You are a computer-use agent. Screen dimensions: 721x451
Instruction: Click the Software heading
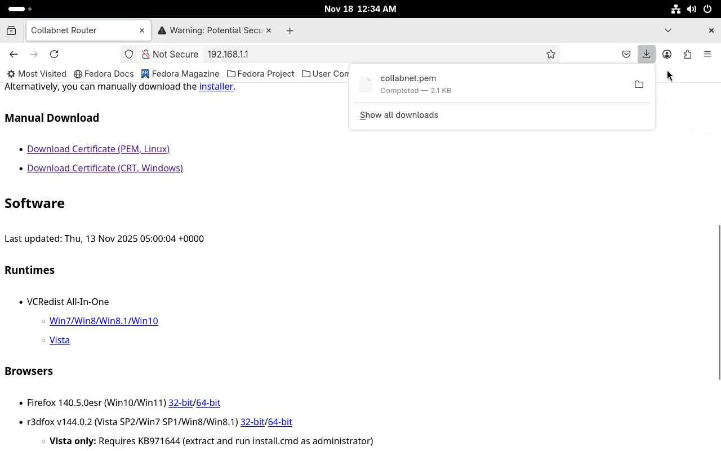pos(34,203)
